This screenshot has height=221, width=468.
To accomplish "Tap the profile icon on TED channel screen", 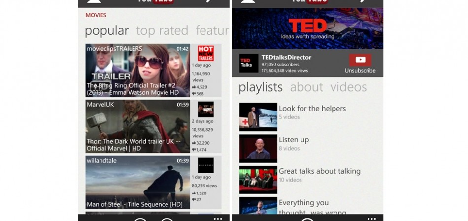I will (x=248, y=1).
